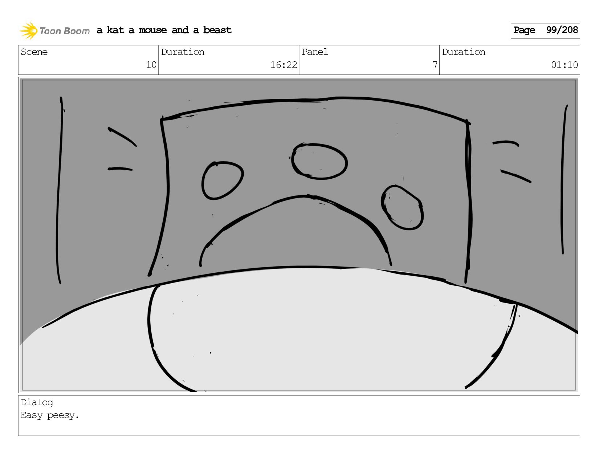This screenshot has height=463, width=599.
Task: Click the 'Duration' label beside Scene
Action: pos(183,52)
